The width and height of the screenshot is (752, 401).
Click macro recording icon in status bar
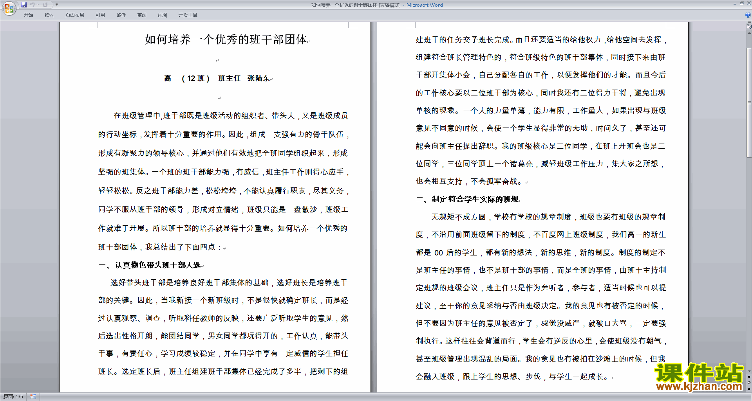(33, 397)
